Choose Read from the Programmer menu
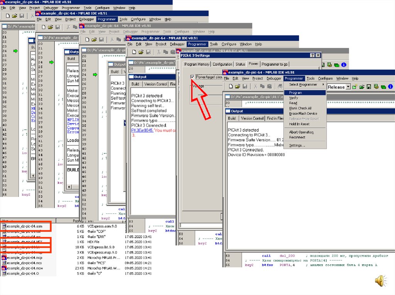Viewport: 395px width, 295px height. [x=305, y=103]
